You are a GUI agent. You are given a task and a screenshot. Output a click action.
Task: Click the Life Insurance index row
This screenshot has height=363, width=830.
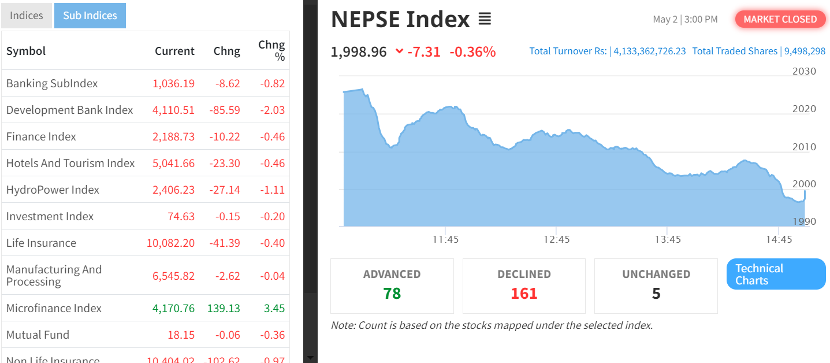pos(41,243)
